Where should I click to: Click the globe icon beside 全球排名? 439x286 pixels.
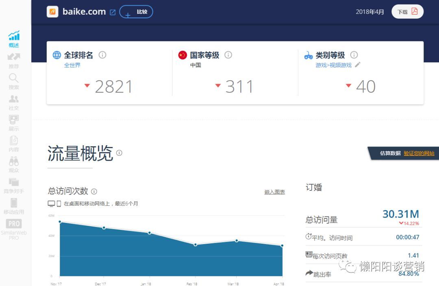click(57, 55)
